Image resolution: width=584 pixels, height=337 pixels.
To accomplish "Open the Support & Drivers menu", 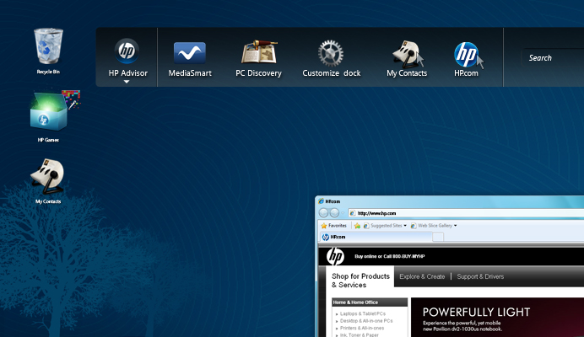I will pos(480,276).
